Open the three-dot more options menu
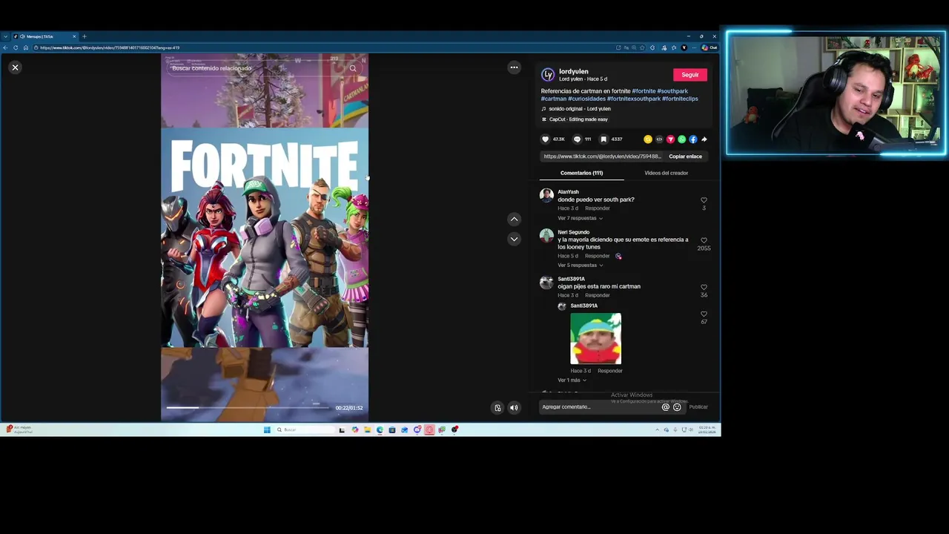The width and height of the screenshot is (949, 534). [514, 67]
